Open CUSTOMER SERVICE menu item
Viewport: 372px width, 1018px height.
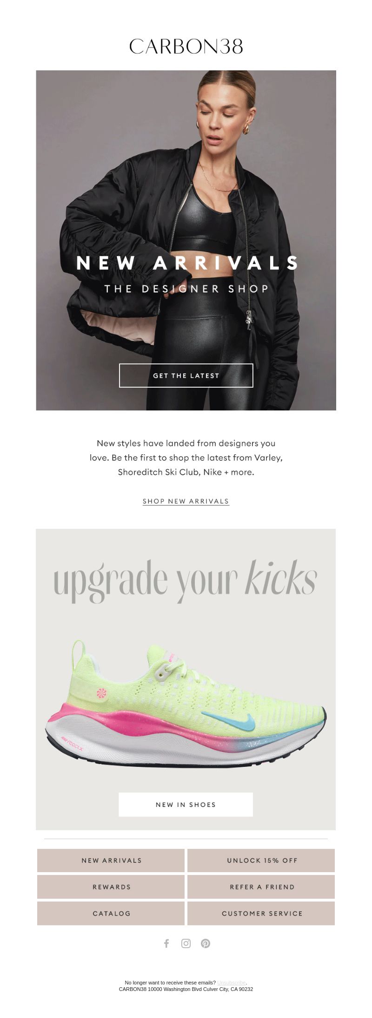pyautogui.click(x=261, y=914)
